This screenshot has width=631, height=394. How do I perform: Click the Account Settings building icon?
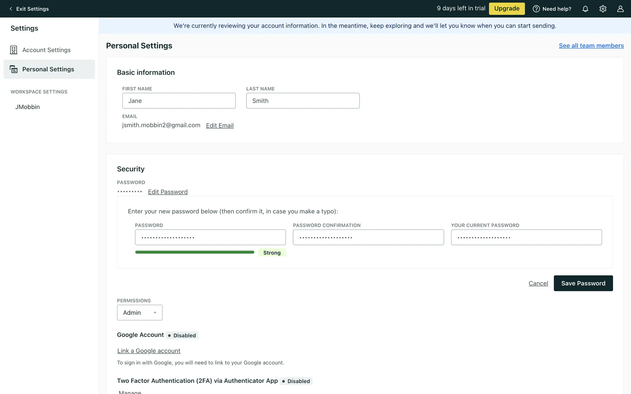pyautogui.click(x=13, y=50)
